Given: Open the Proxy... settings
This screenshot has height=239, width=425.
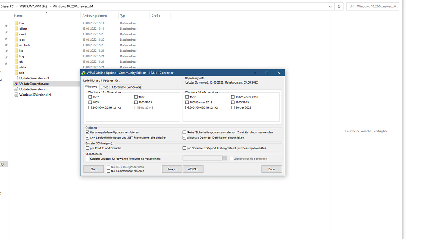Looking at the screenshot, I should 172,169.
